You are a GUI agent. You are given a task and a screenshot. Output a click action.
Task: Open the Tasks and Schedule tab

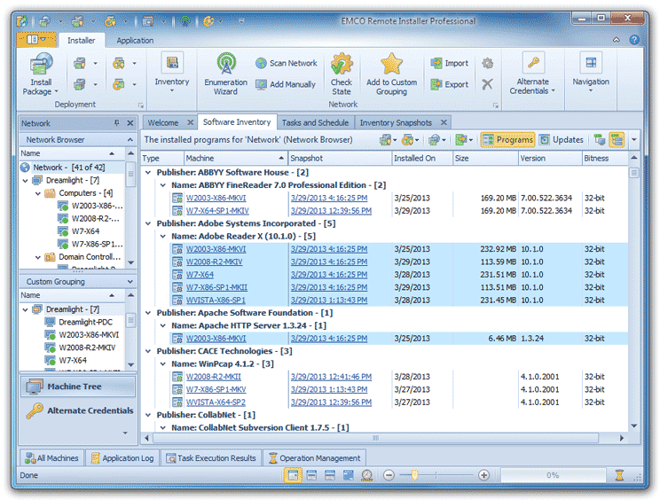[x=315, y=122]
